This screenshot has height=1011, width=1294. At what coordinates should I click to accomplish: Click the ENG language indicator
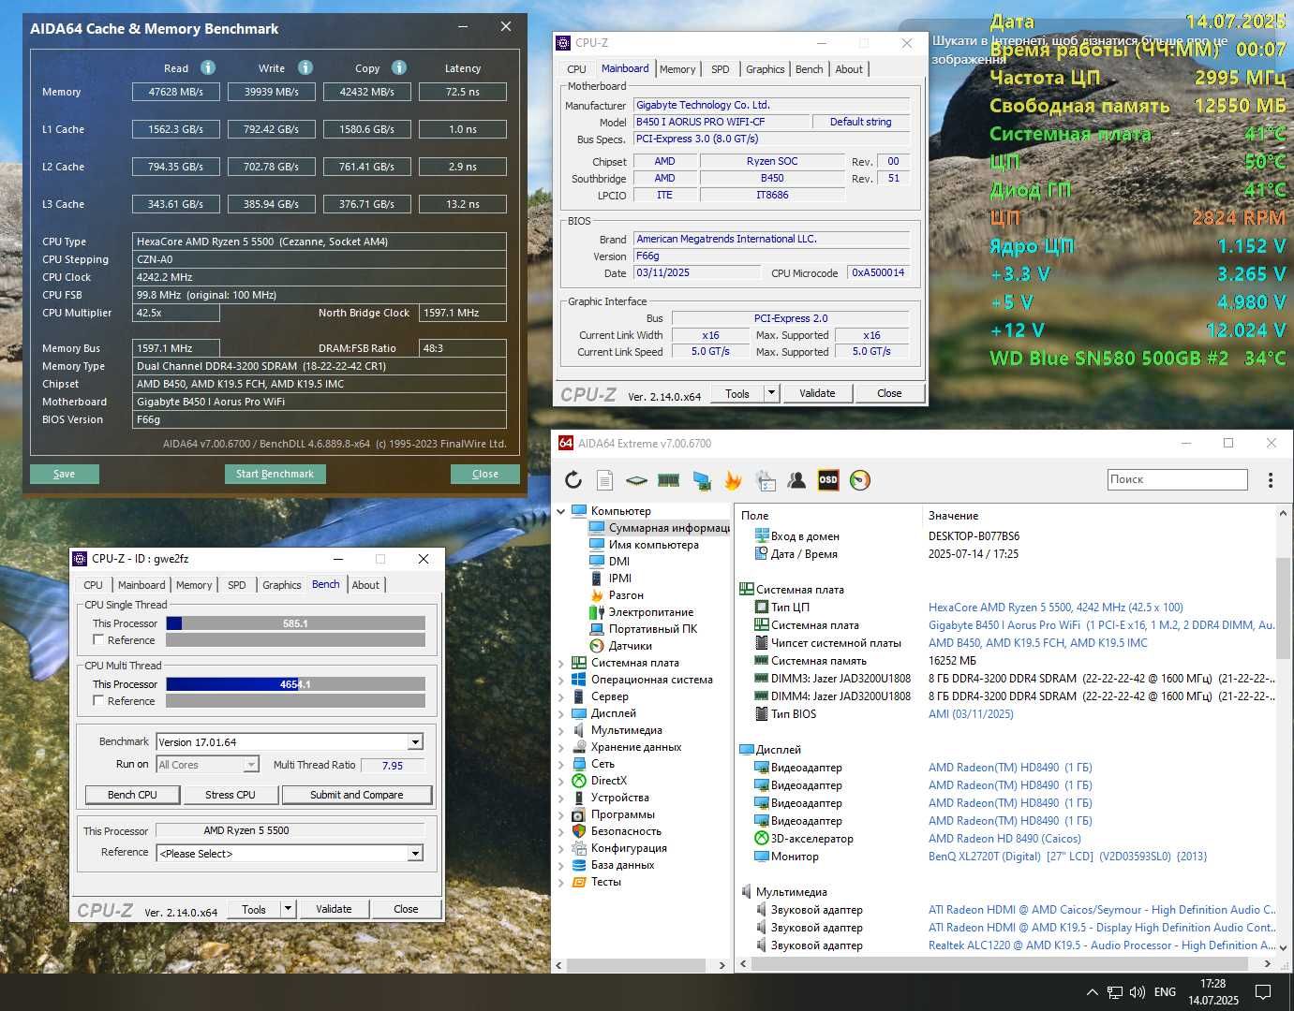[1165, 992]
